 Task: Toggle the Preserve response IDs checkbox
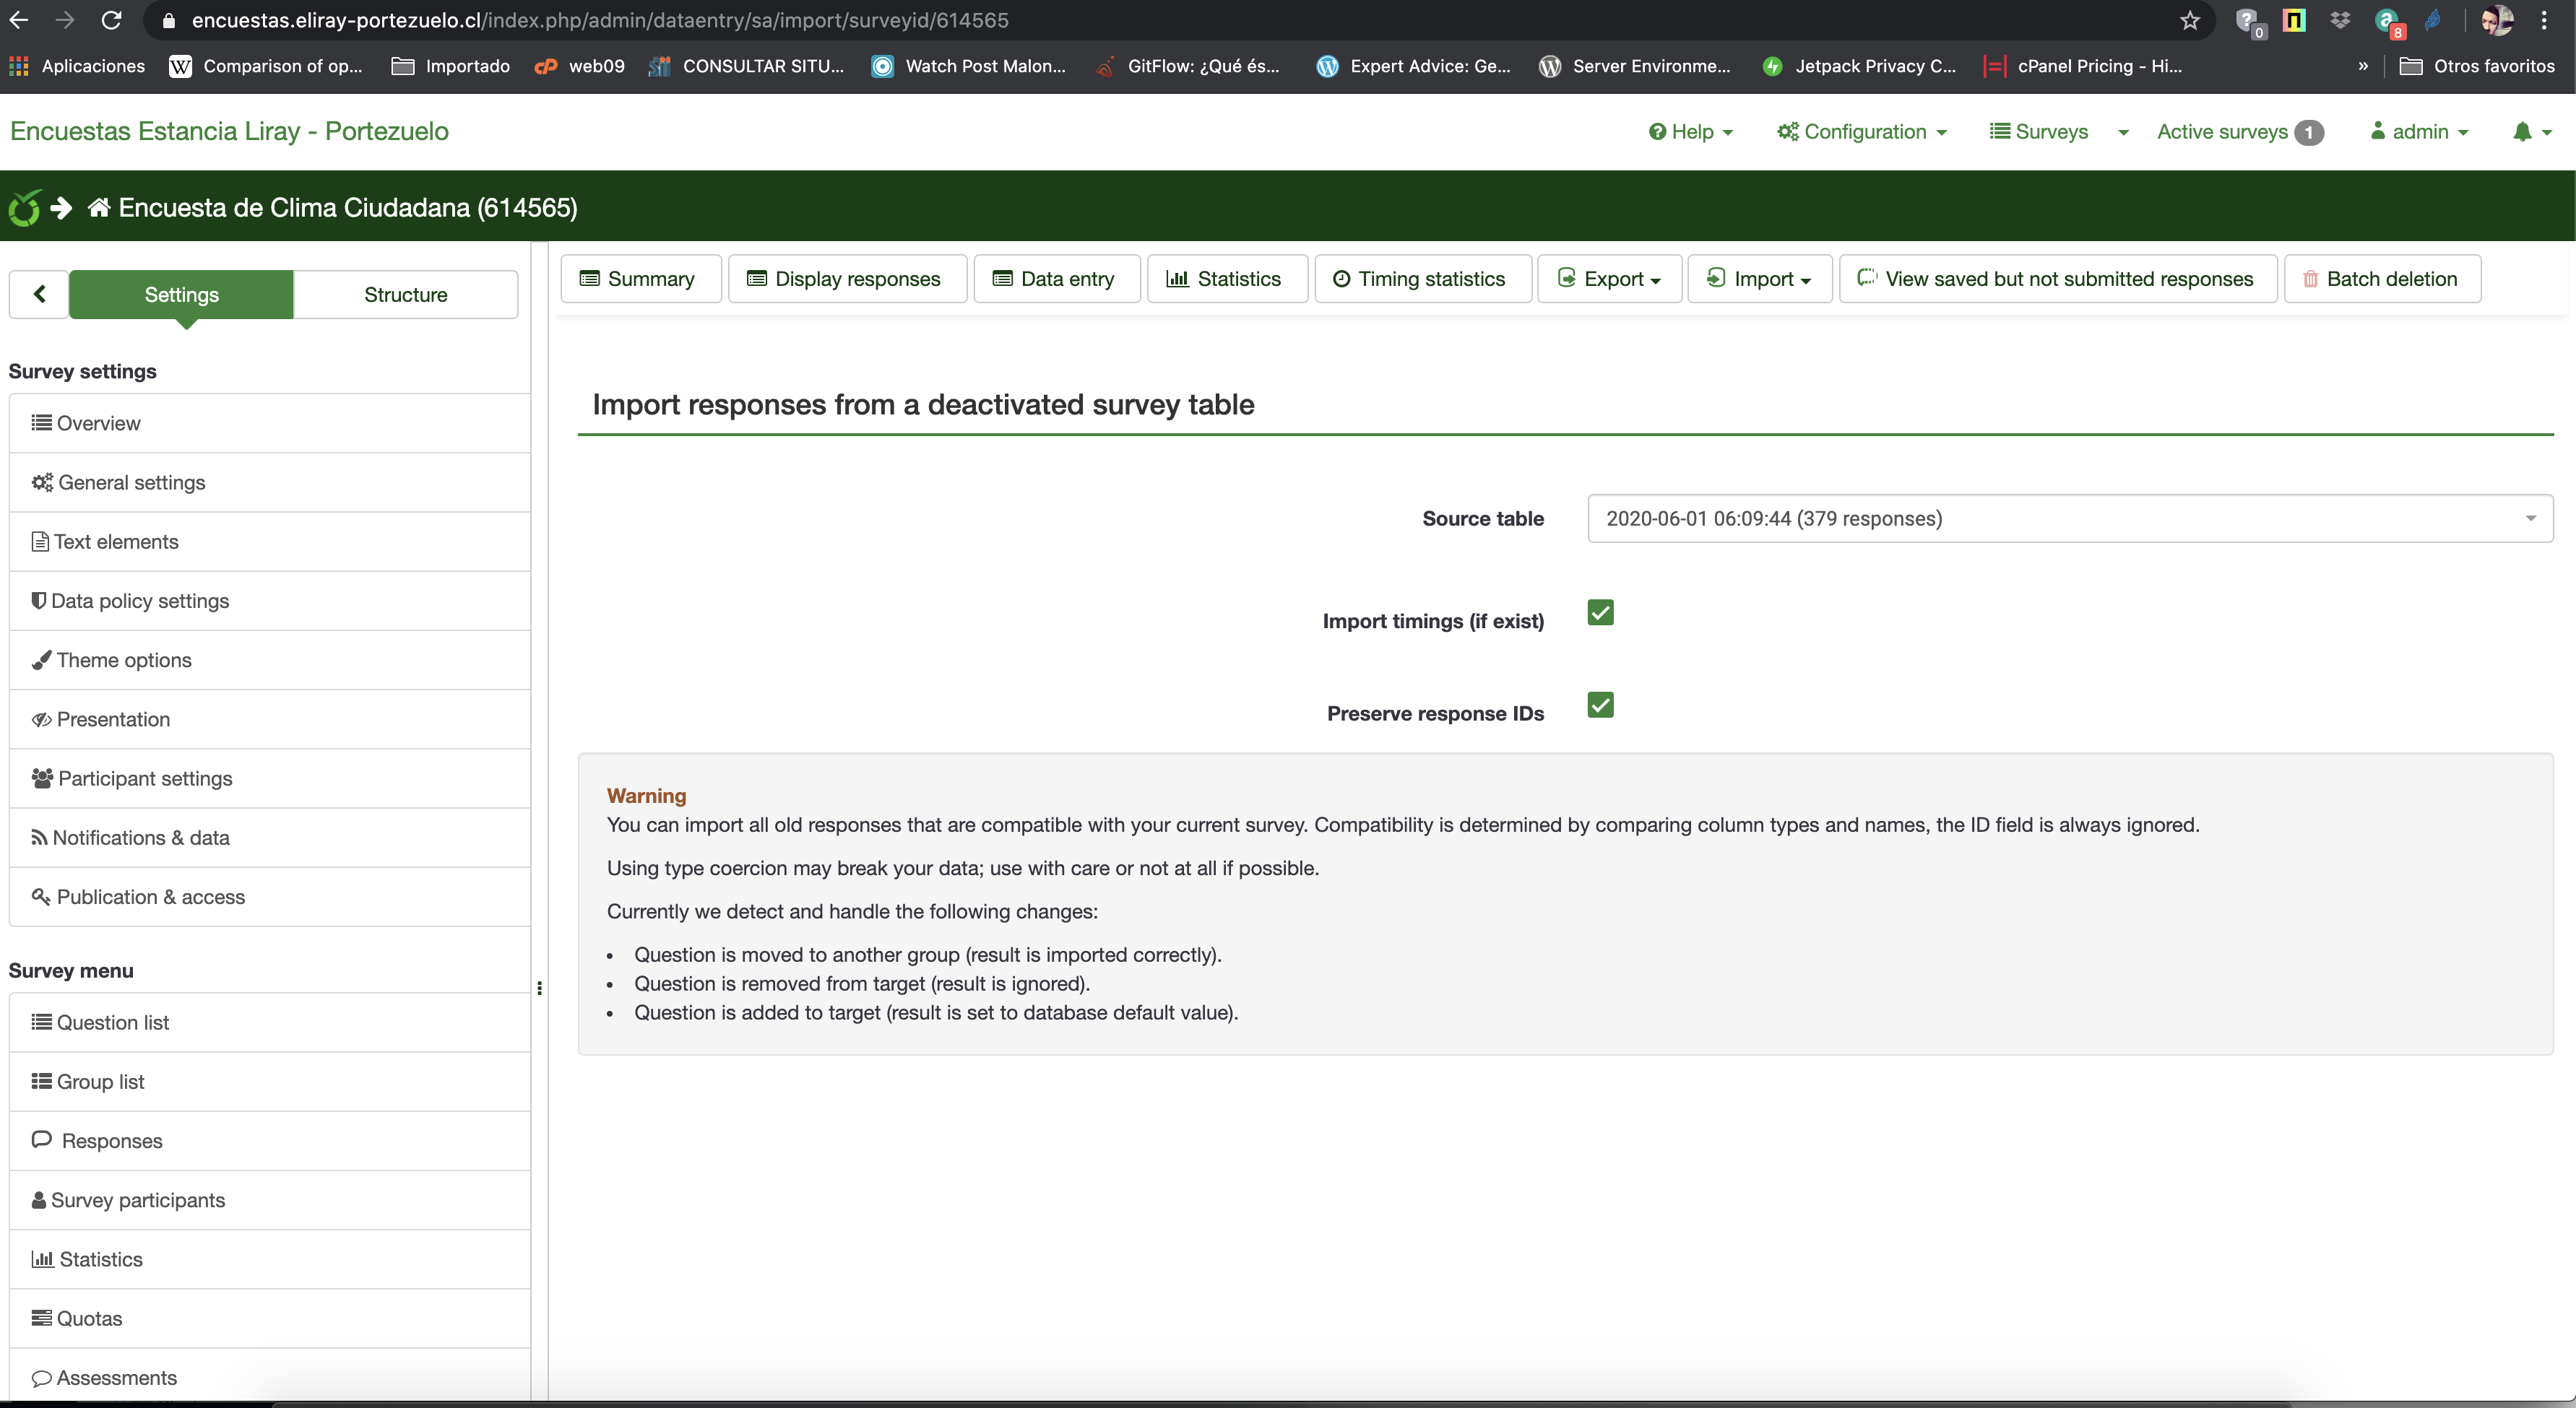click(x=1600, y=705)
